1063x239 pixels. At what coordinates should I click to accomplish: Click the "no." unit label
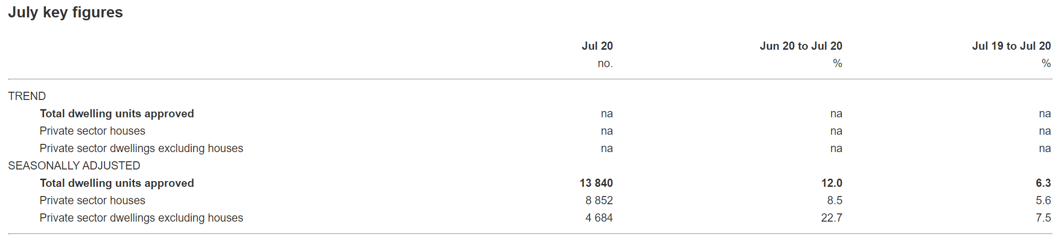pos(605,63)
